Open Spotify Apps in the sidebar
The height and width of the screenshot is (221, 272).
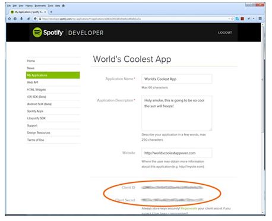tap(53, 111)
